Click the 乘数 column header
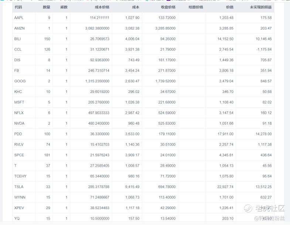Viewport: 290px width, 225px height. coord(64,7)
